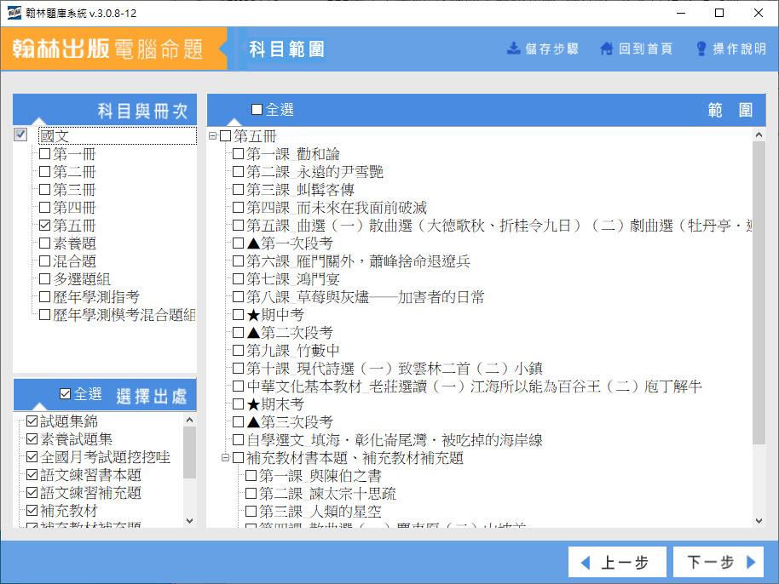This screenshot has height=584, width=779.
Task: Click the right arrow on 下一步 button
Action: tap(750, 563)
